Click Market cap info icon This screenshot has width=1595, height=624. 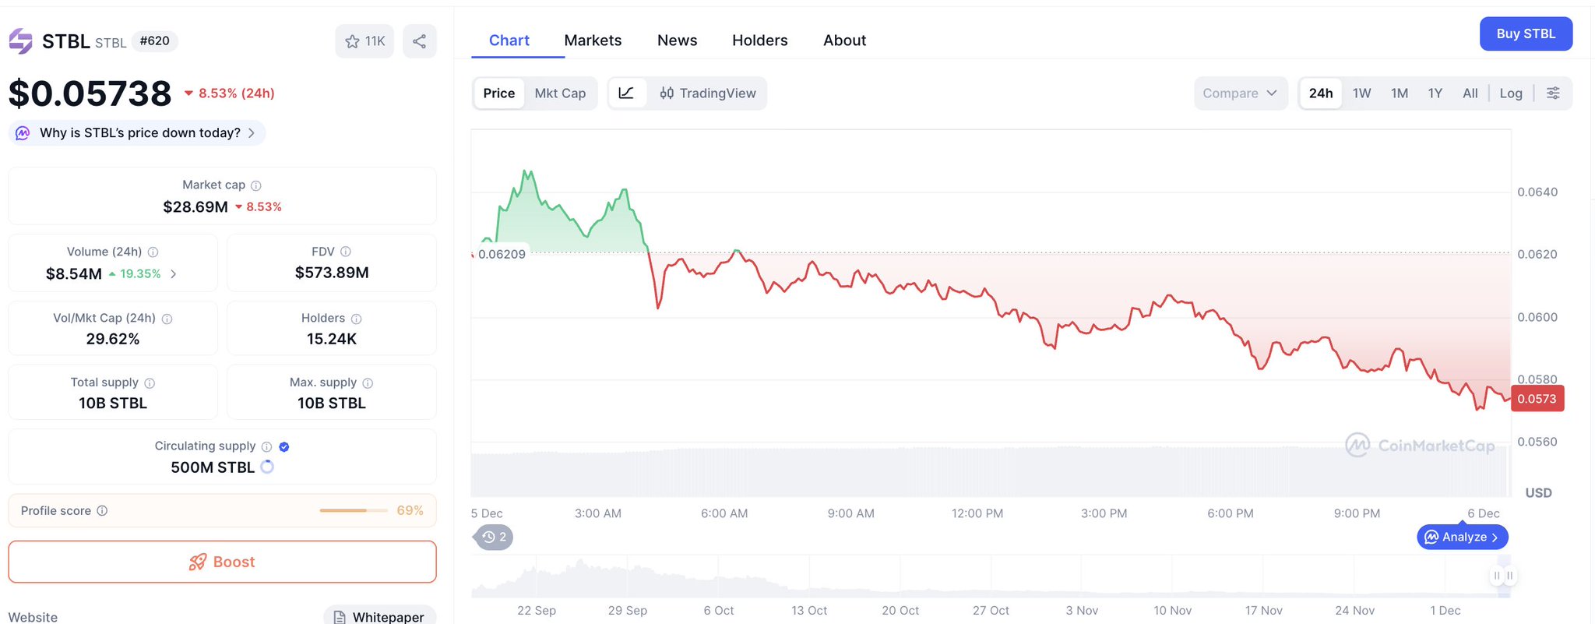point(256,185)
